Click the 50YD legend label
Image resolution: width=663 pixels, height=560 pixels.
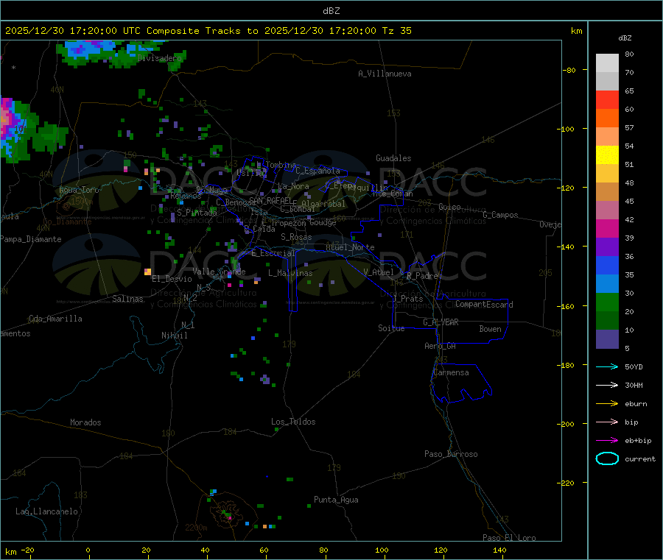pyautogui.click(x=634, y=366)
